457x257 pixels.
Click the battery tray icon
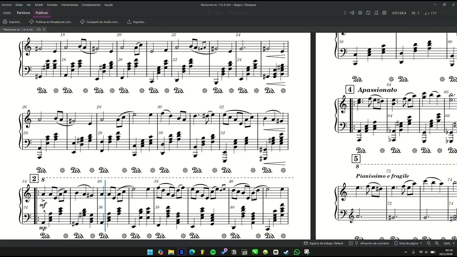[433, 252]
